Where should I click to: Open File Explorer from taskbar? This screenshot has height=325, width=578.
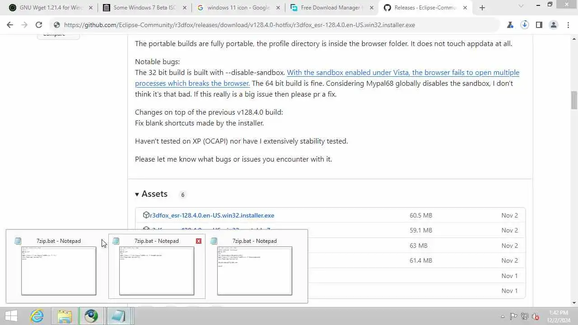(x=65, y=316)
